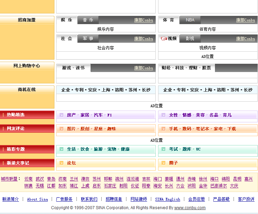Image resolution: width=258 pixels, height=214 pixels.
Task: Click the orange arrow icon before 图片
Action: 61,129
